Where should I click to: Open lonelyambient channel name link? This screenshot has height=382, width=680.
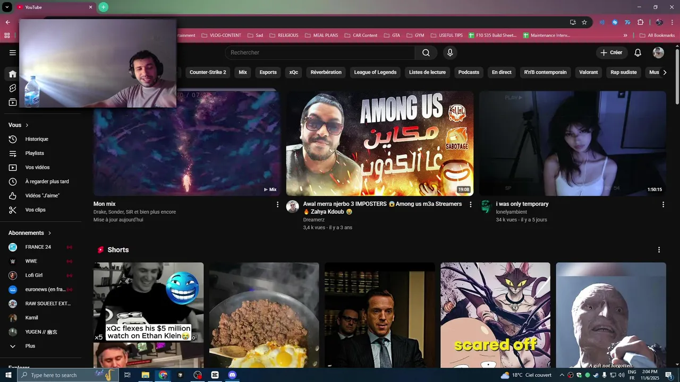512,212
